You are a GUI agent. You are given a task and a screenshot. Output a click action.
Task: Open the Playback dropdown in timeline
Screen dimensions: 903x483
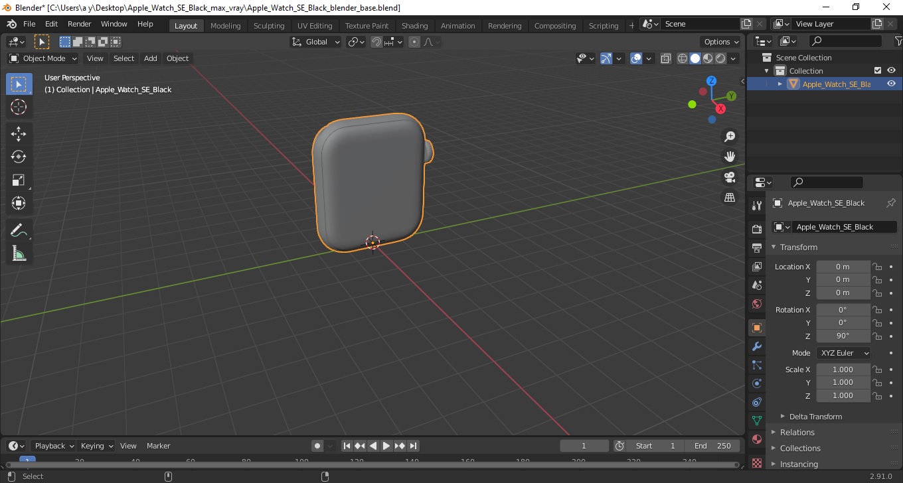tap(54, 446)
